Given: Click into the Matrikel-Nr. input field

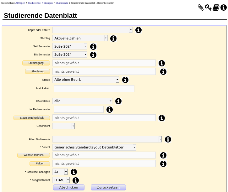Looking at the screenshot, I should point(94,89).
